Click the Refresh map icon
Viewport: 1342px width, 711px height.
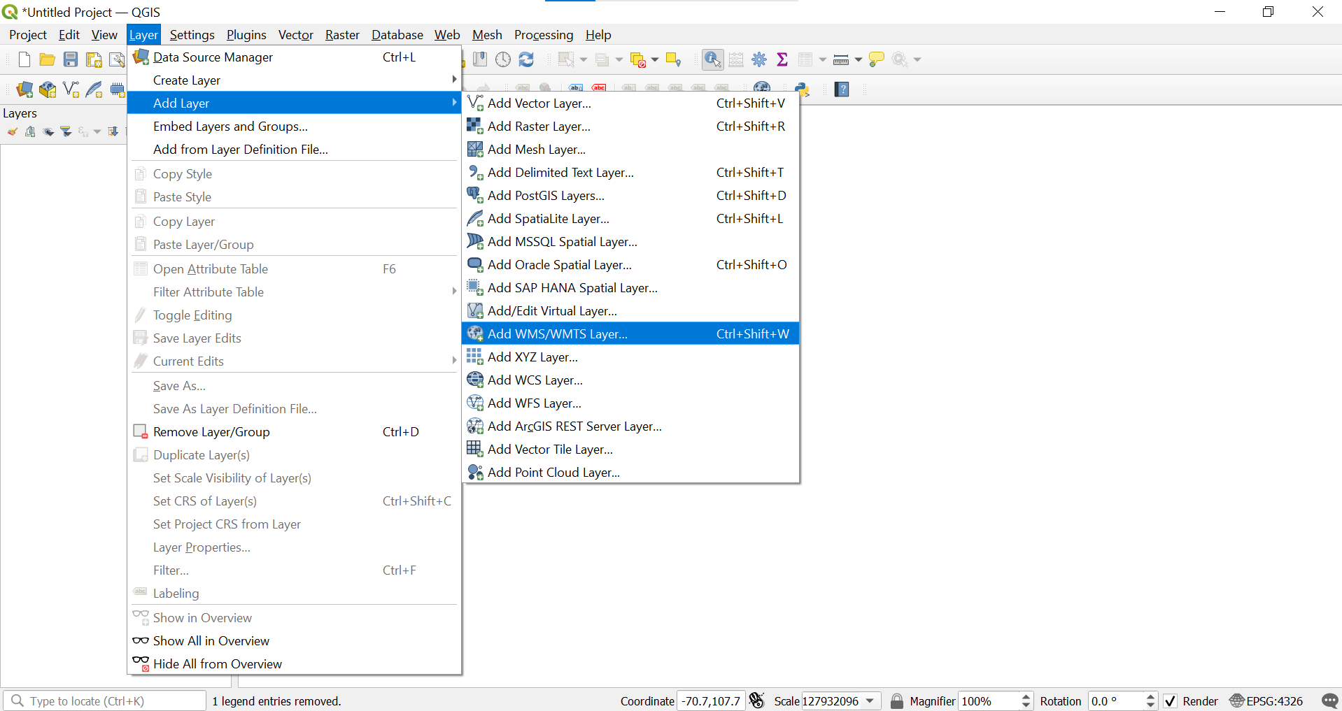[x=526, y=60]
